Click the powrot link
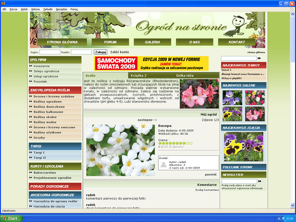This screenshot has width=296, height=222. [x=211, y=174]
